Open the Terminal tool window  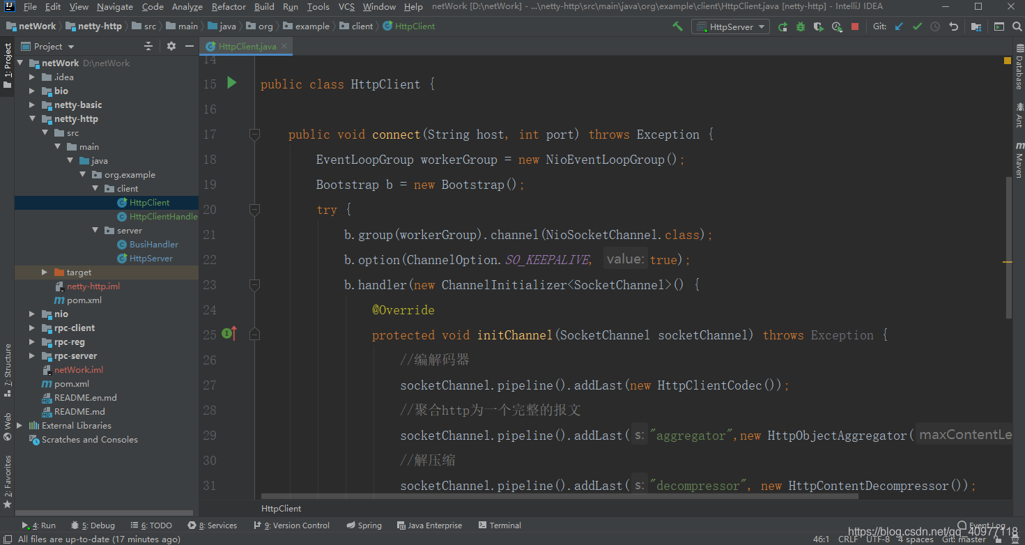(500, 525)
